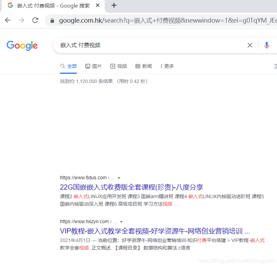Click the Google logo
This screenshot has width=277, height=267.
[x=22, y=46]
